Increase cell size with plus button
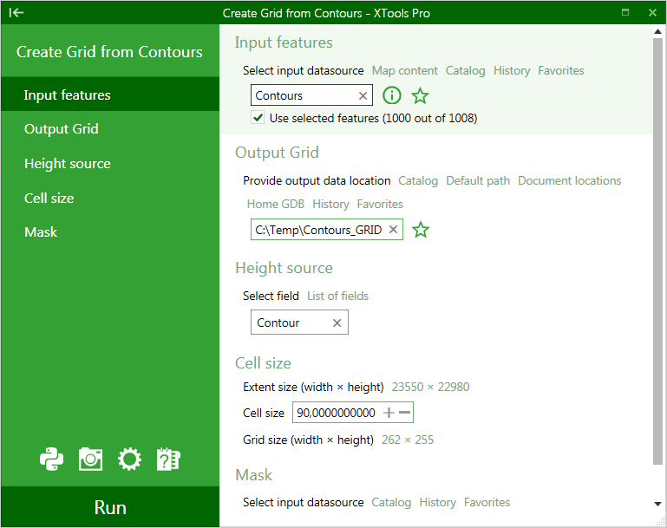 pyautogui.click(x=389, y=413)
